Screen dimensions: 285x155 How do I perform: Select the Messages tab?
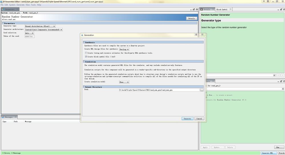(9, 117)
